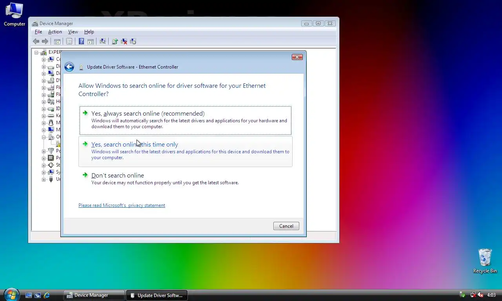Collapse the root EXPER tree node
Screen dimensions: 502x301
tap(36, 53)
